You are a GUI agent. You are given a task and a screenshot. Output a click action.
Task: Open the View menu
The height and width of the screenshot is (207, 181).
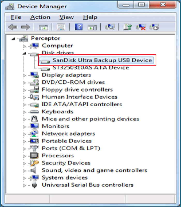(x=66, y=17)
